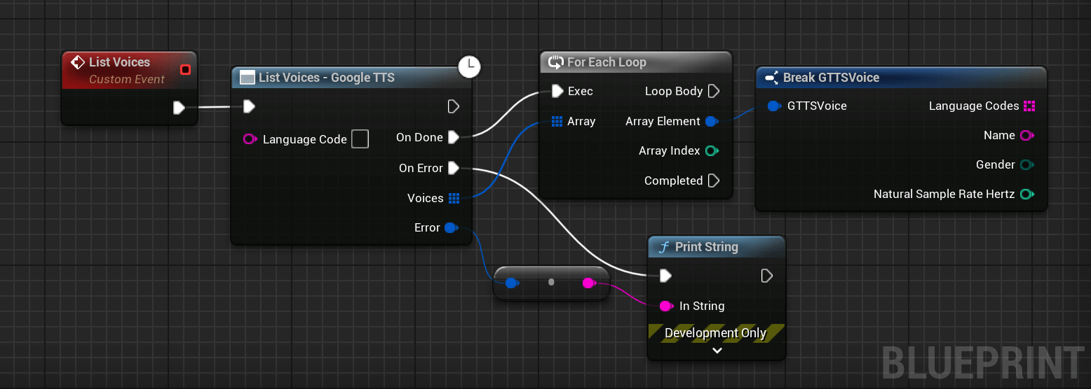Click the For Each Loop Exec input pin
The image size is (1091, 389).
click(x=557, y=91)
